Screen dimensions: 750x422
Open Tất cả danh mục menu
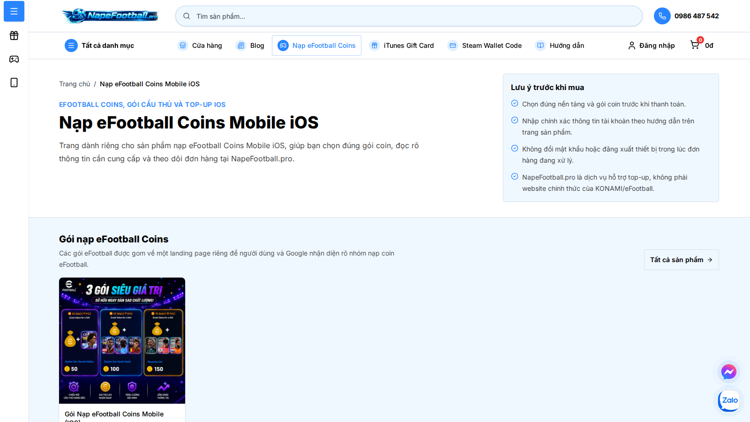[x=99, y=45]
